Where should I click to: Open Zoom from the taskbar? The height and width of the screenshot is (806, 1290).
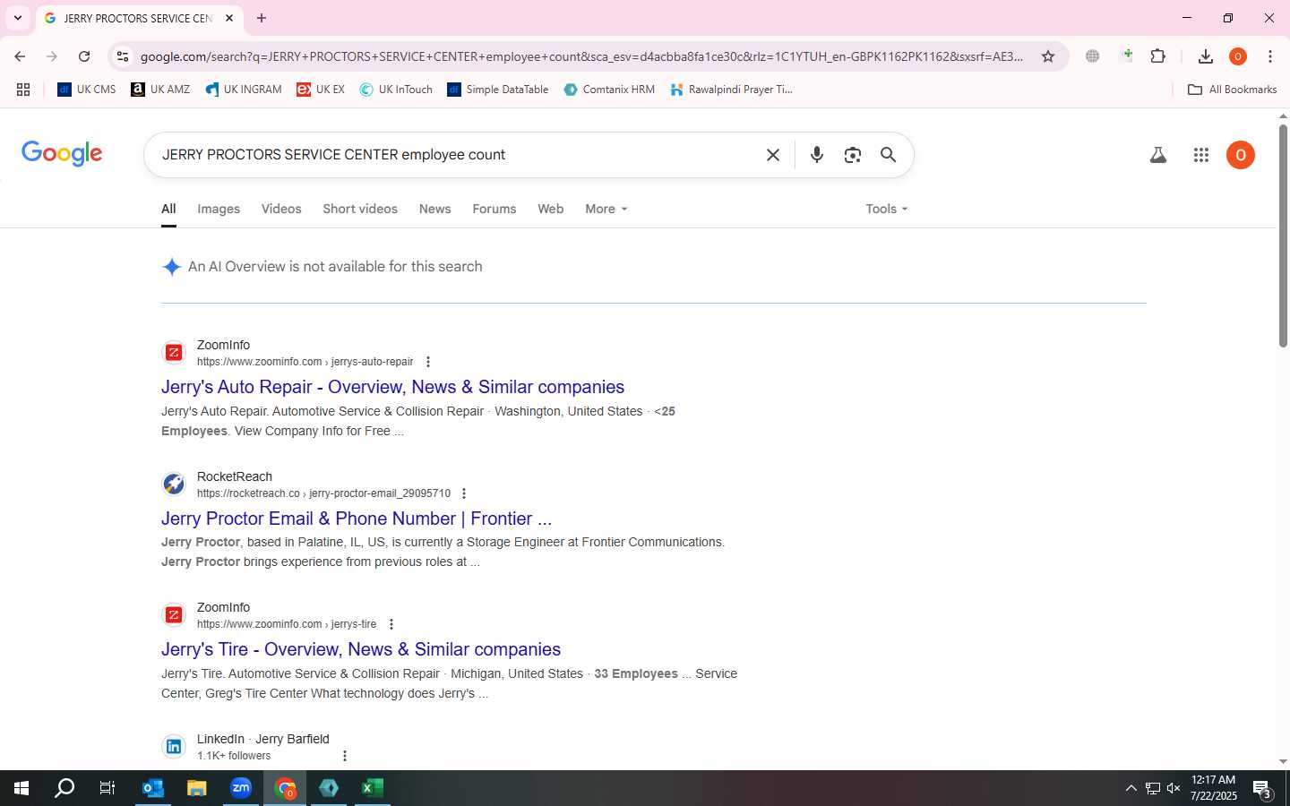pos(241,788)
